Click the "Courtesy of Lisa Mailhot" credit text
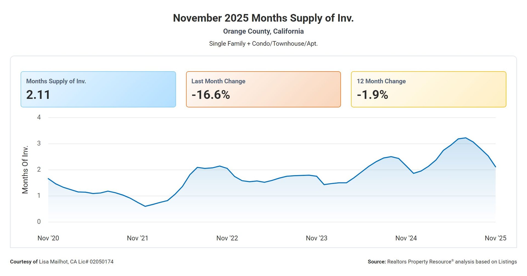 tap(62, 262)
